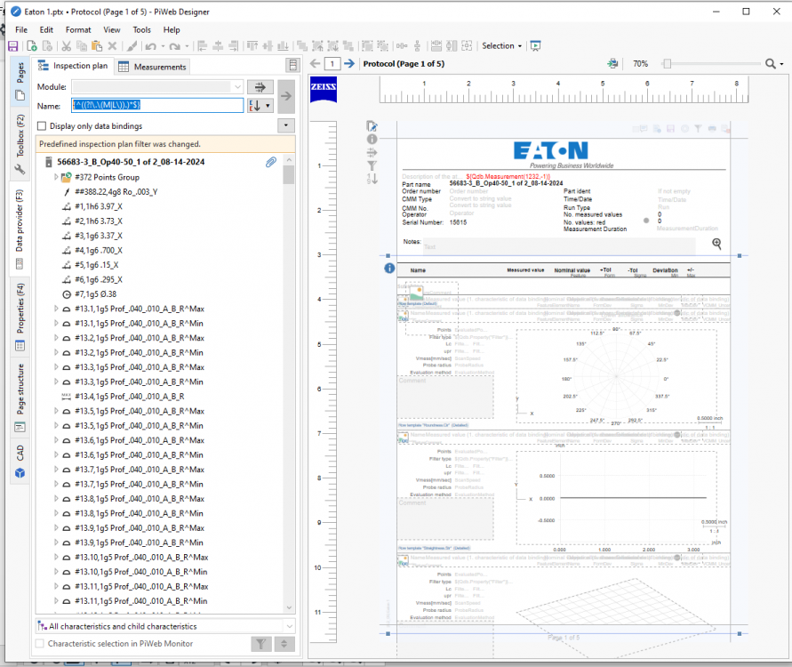
Task: Click the forward page navigation arrow
Action: tap(348, 63)
